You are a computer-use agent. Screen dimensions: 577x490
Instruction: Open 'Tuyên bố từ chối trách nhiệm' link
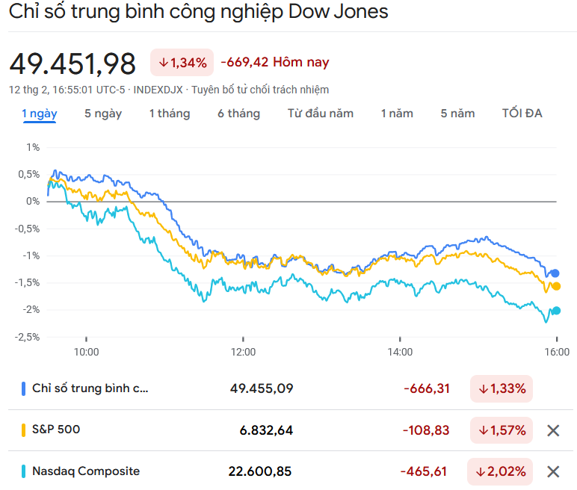pos(260,90)
